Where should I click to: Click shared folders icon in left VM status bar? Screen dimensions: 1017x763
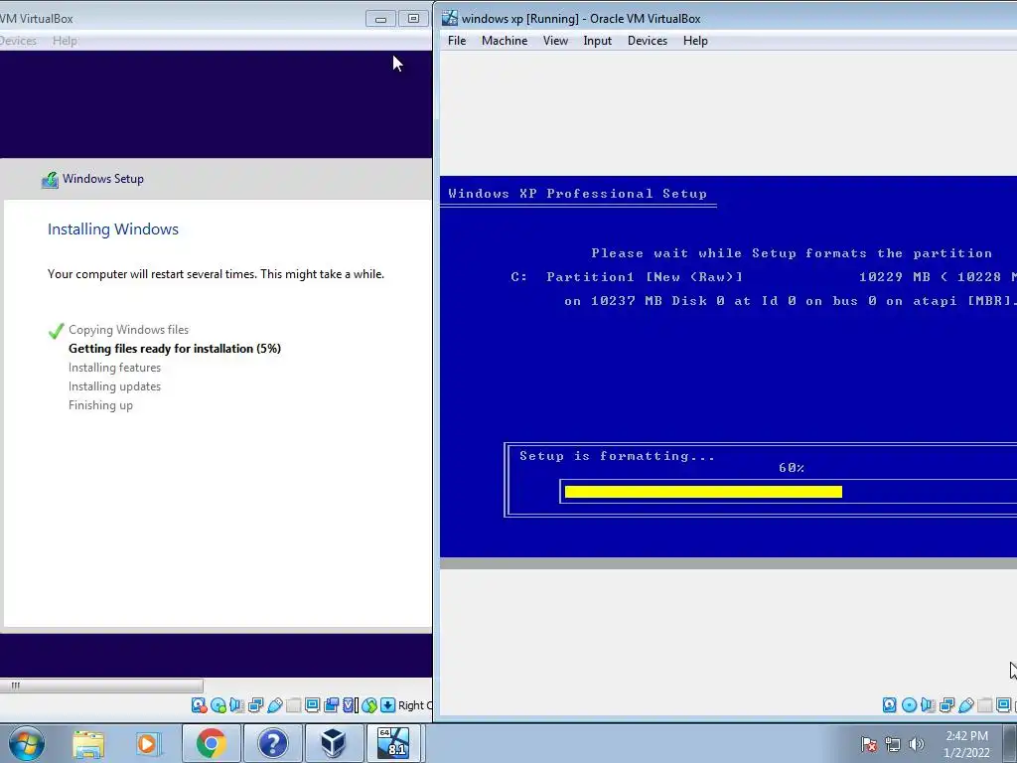tap(293, 705)
